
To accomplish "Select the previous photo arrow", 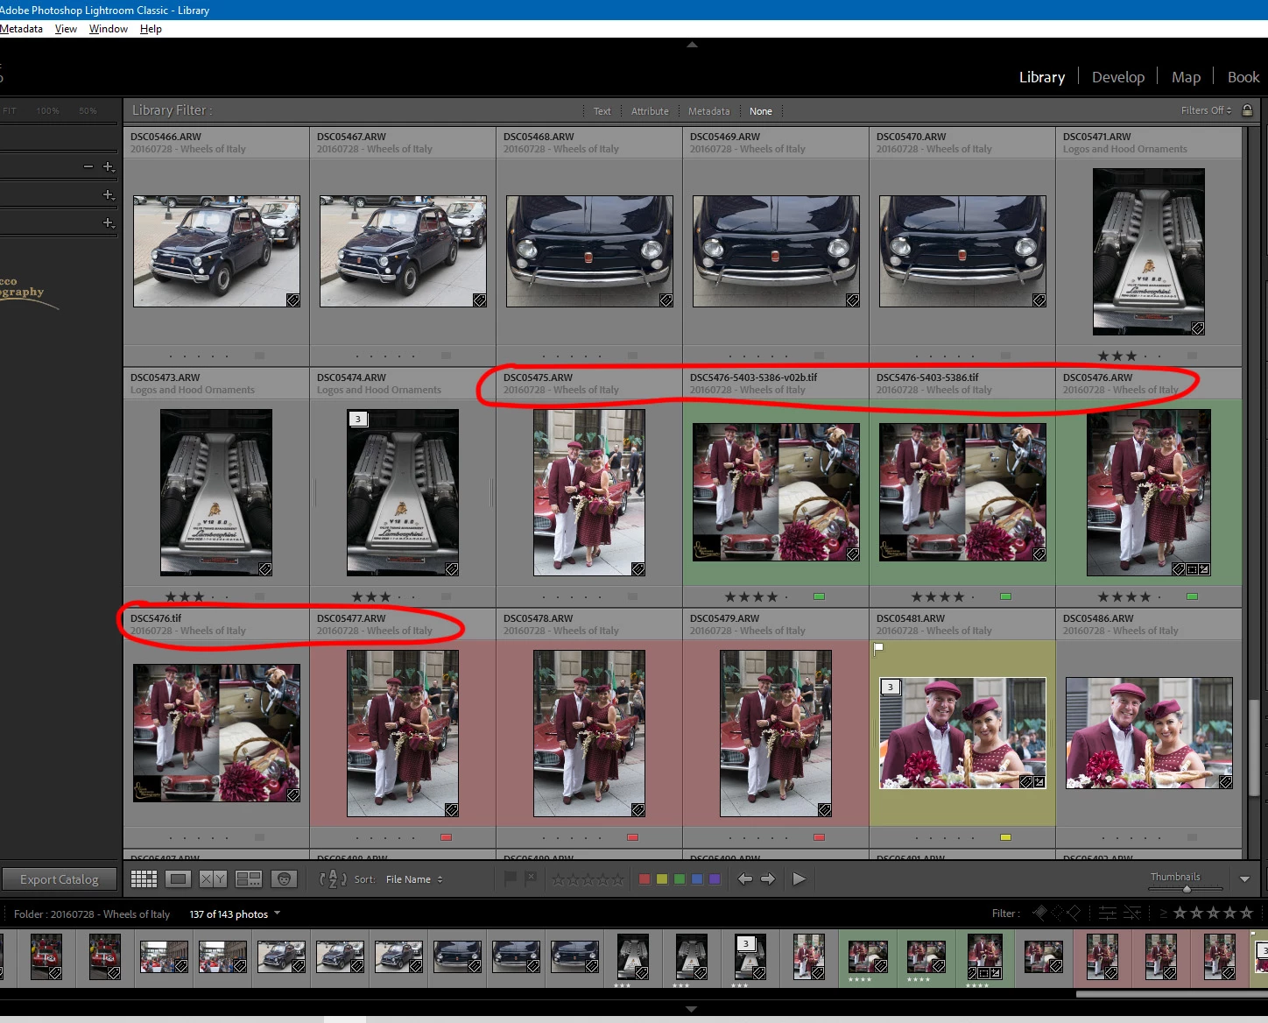I will click(745, 878).
